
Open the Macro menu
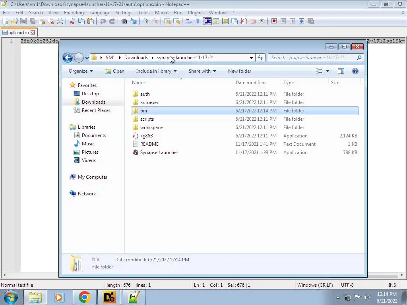click(161, 13)
